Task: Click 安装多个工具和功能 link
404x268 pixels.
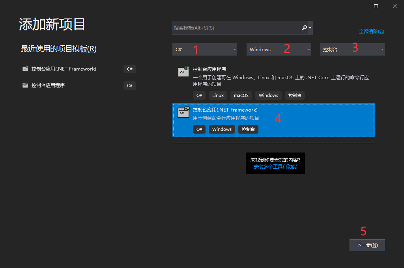Action: tap(275, 167)
